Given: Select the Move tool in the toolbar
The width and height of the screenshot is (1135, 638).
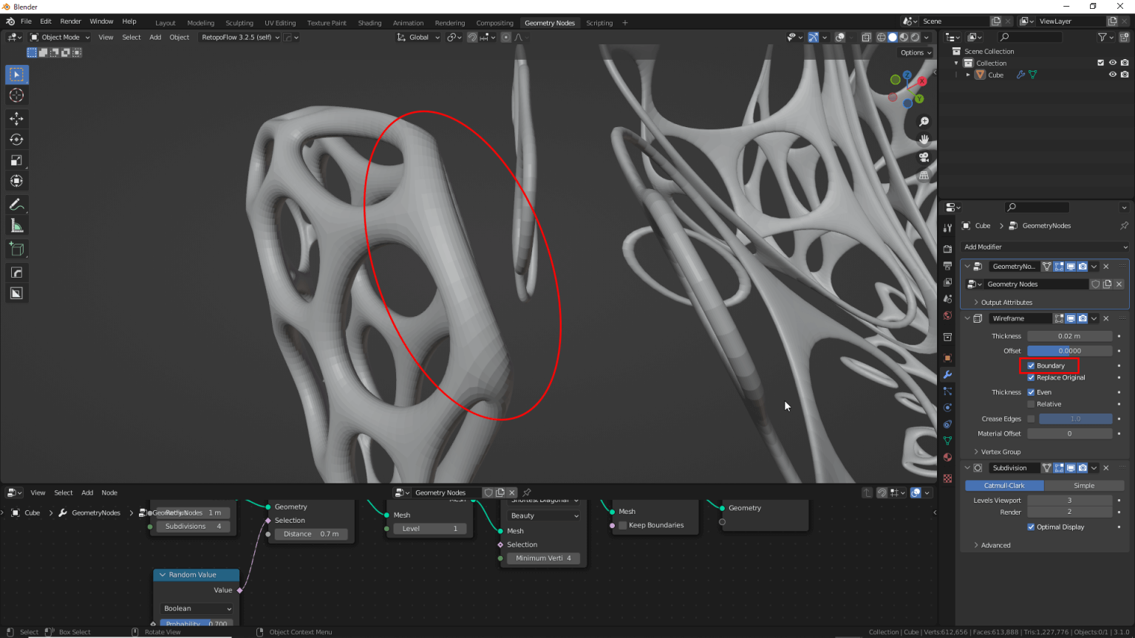Looking at the screenshot, I should point(16,118).
